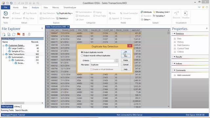Select Attribute sampling

[x=146, y=12]
